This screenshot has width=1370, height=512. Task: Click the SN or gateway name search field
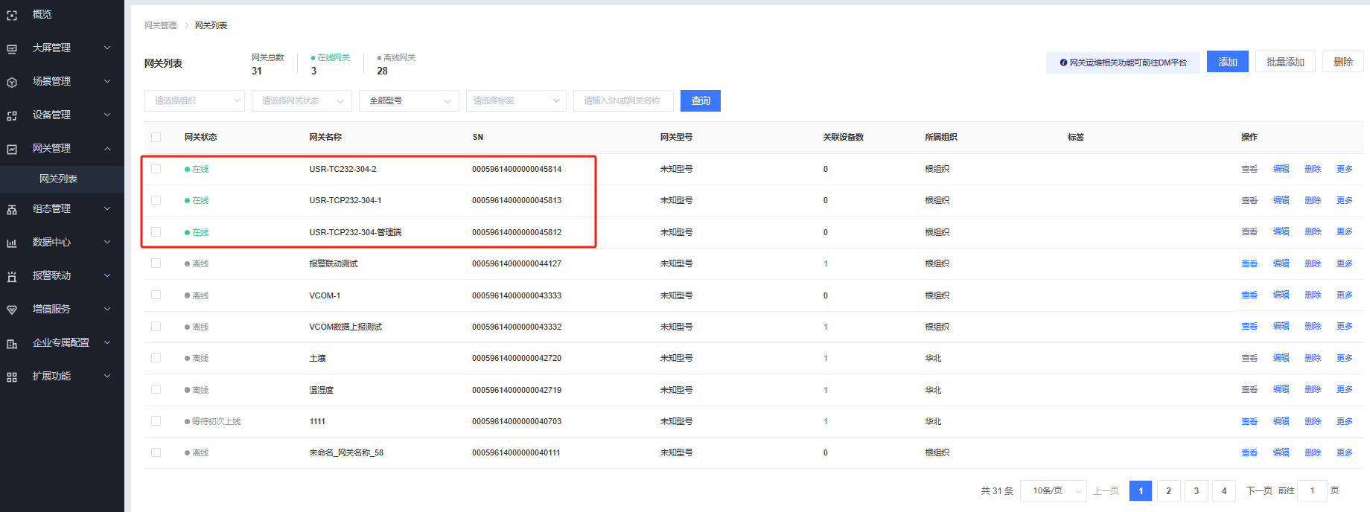623,100
